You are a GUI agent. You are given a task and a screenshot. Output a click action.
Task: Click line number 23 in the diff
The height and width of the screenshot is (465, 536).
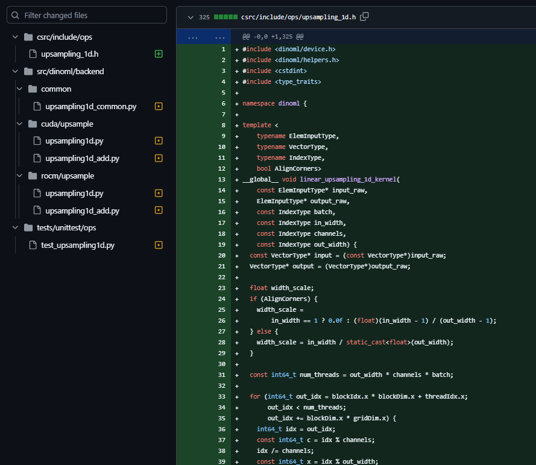[222, 288]
